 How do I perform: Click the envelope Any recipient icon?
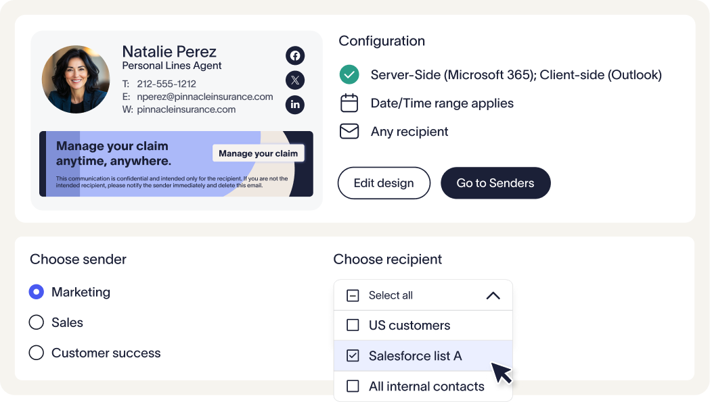349,132
